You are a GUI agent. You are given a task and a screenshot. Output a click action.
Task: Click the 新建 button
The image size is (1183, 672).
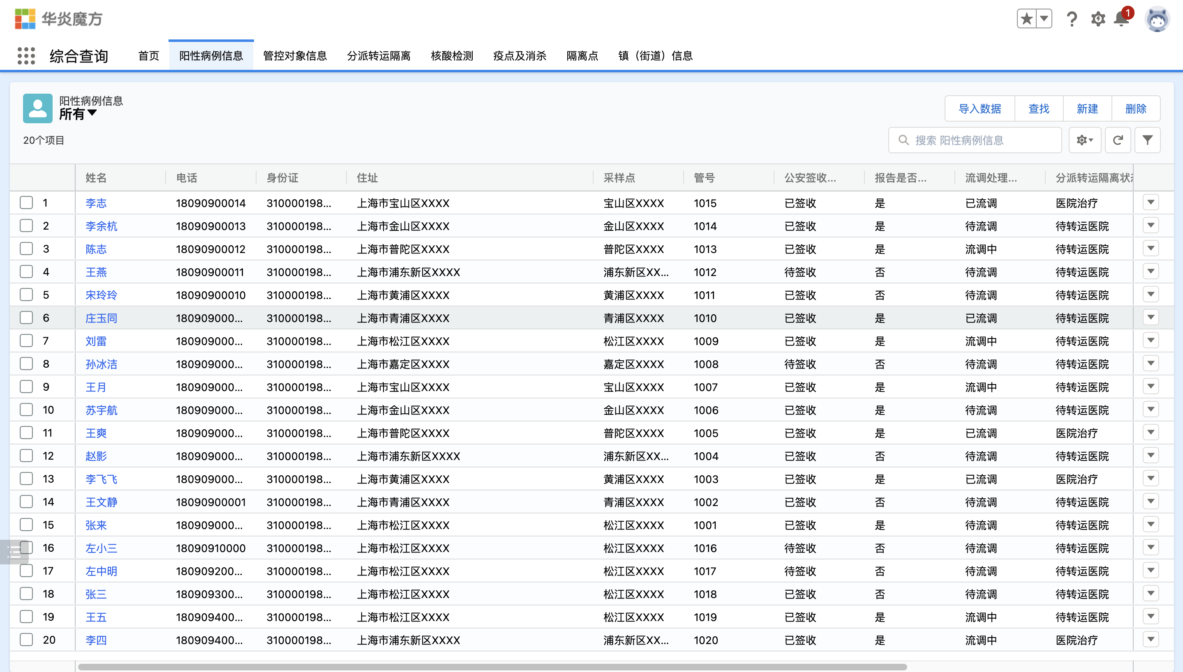[x=1087, y=108]
